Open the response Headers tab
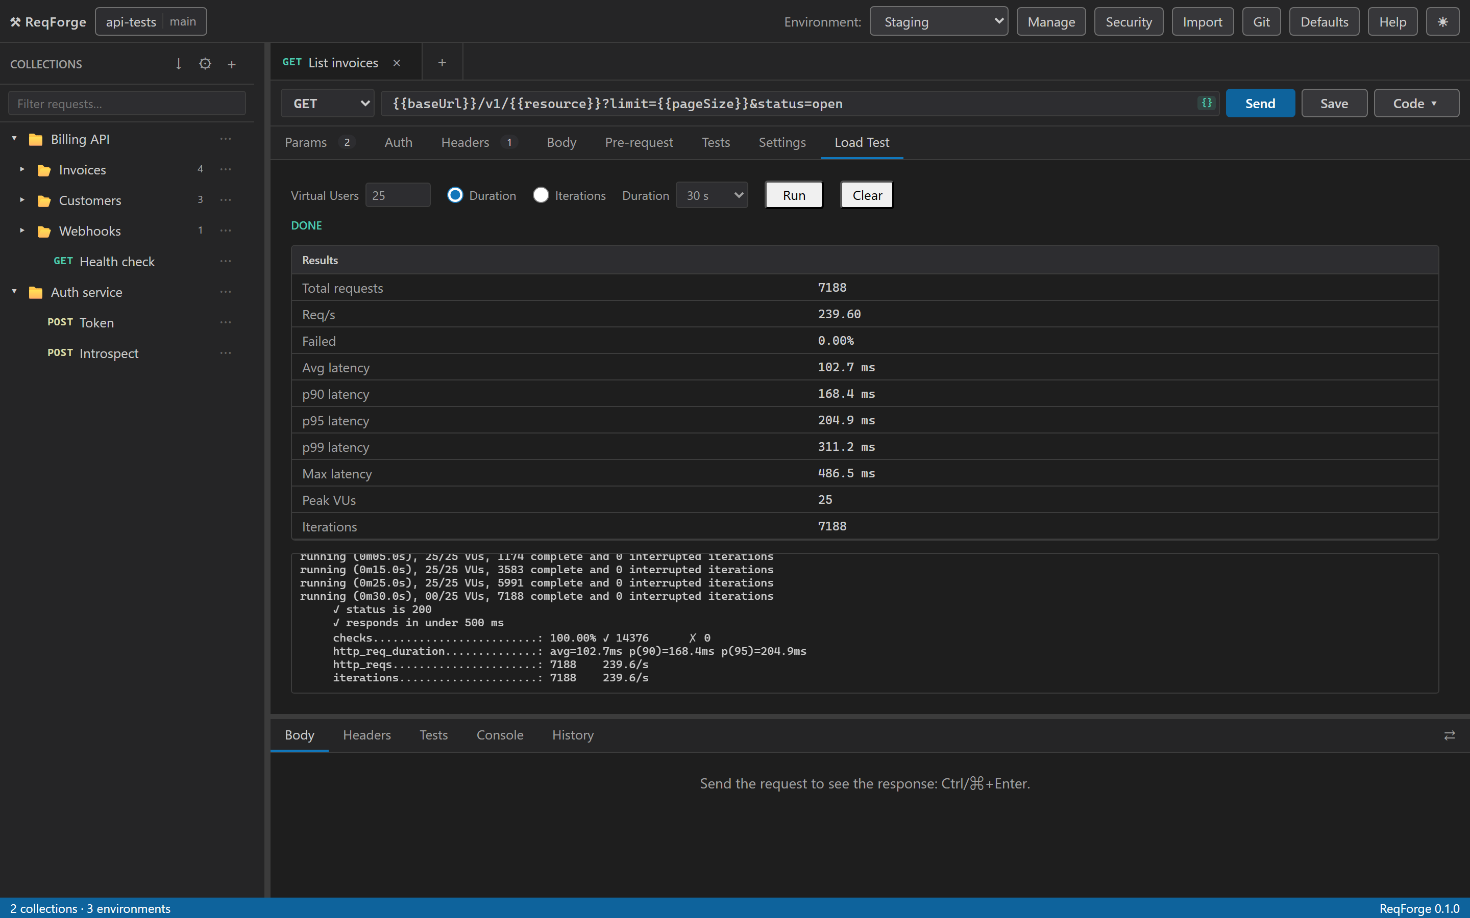Viewport: 1470px width, 918px height. pos(367,734)
